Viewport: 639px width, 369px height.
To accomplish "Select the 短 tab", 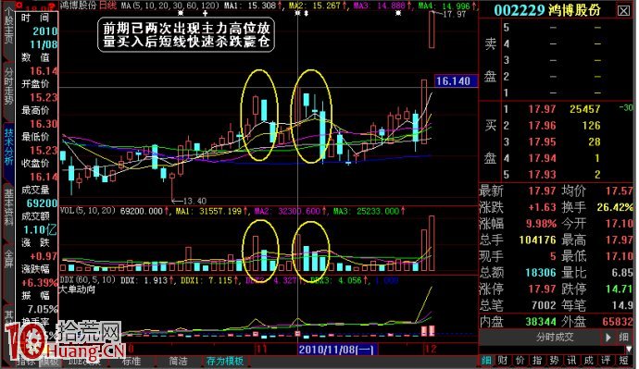I will click(x=623, y=360).
